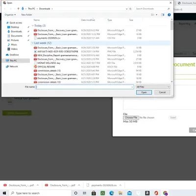The image size is (196, 196).
Task: Collapse the Last week (12) group
Action: click(x=33, y=43)
